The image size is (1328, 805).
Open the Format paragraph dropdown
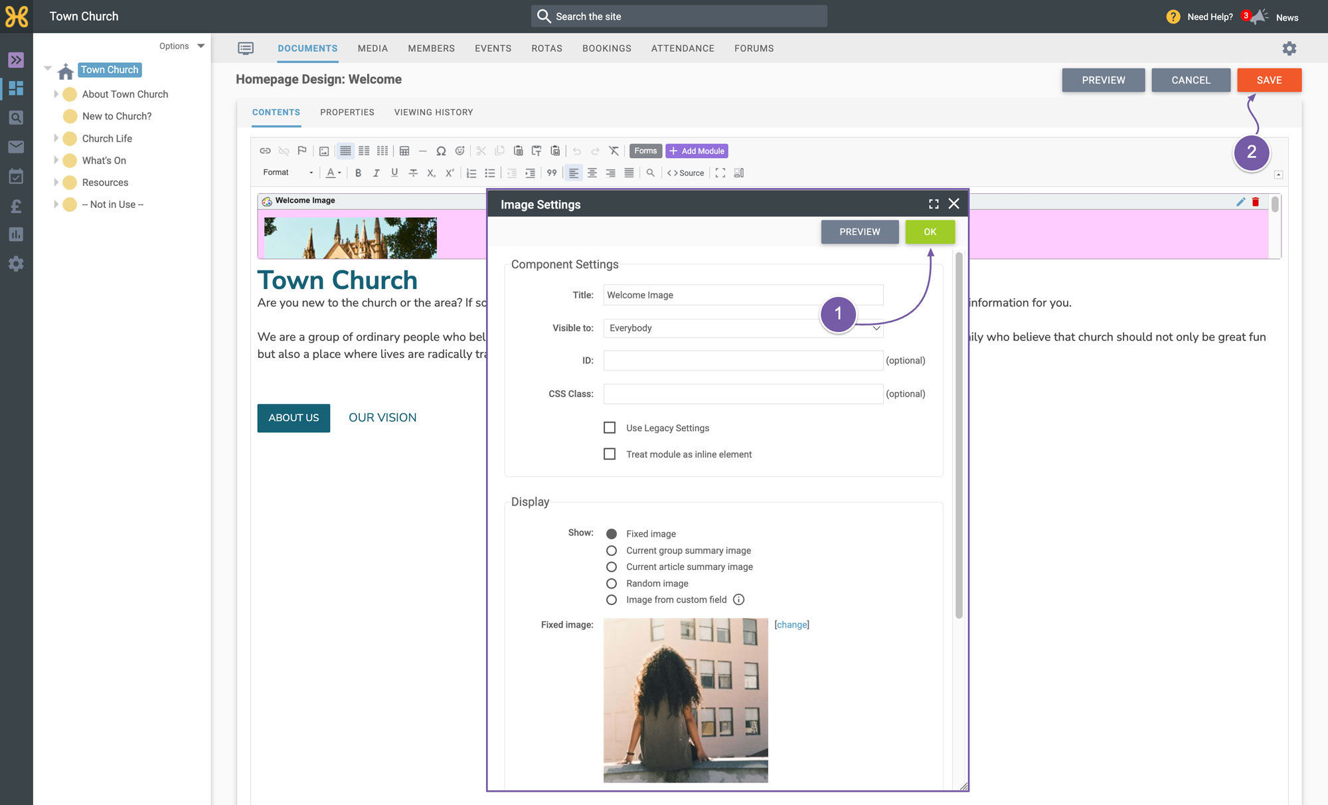288,173
